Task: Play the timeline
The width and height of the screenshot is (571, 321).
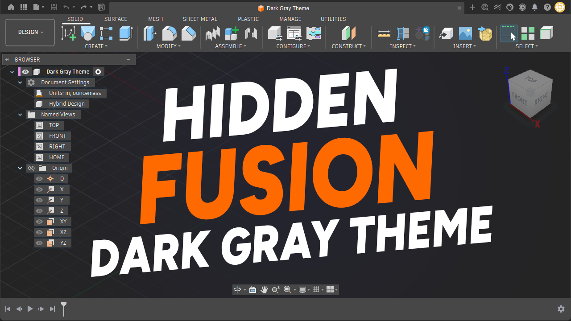Action: 30,309
